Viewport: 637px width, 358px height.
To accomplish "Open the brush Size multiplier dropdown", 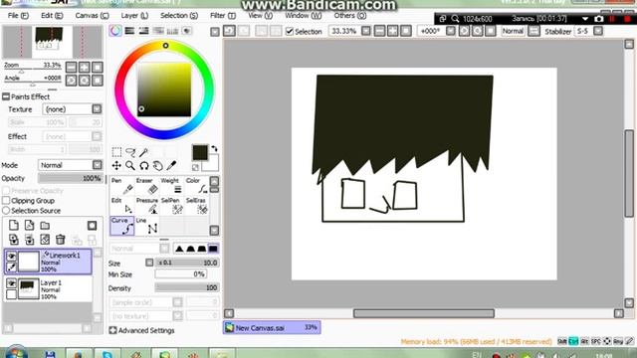I will pos(149,263).
